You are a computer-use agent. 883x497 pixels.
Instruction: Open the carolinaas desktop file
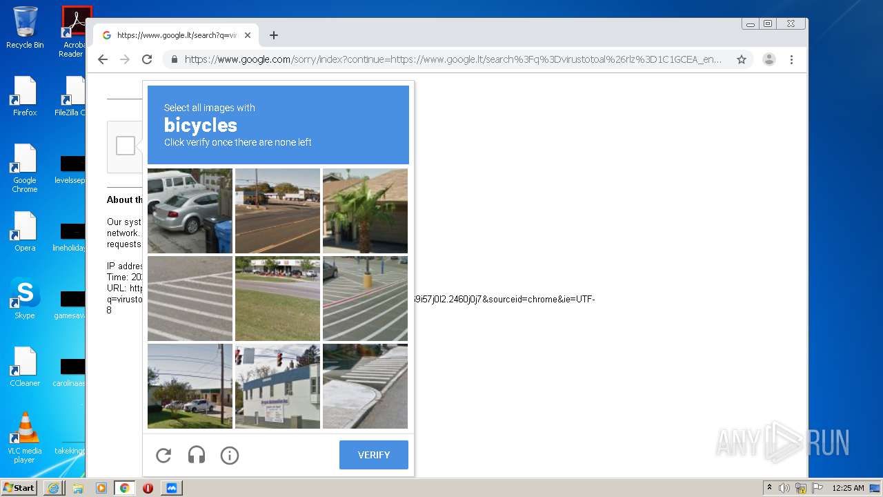[x=70, y=371]
